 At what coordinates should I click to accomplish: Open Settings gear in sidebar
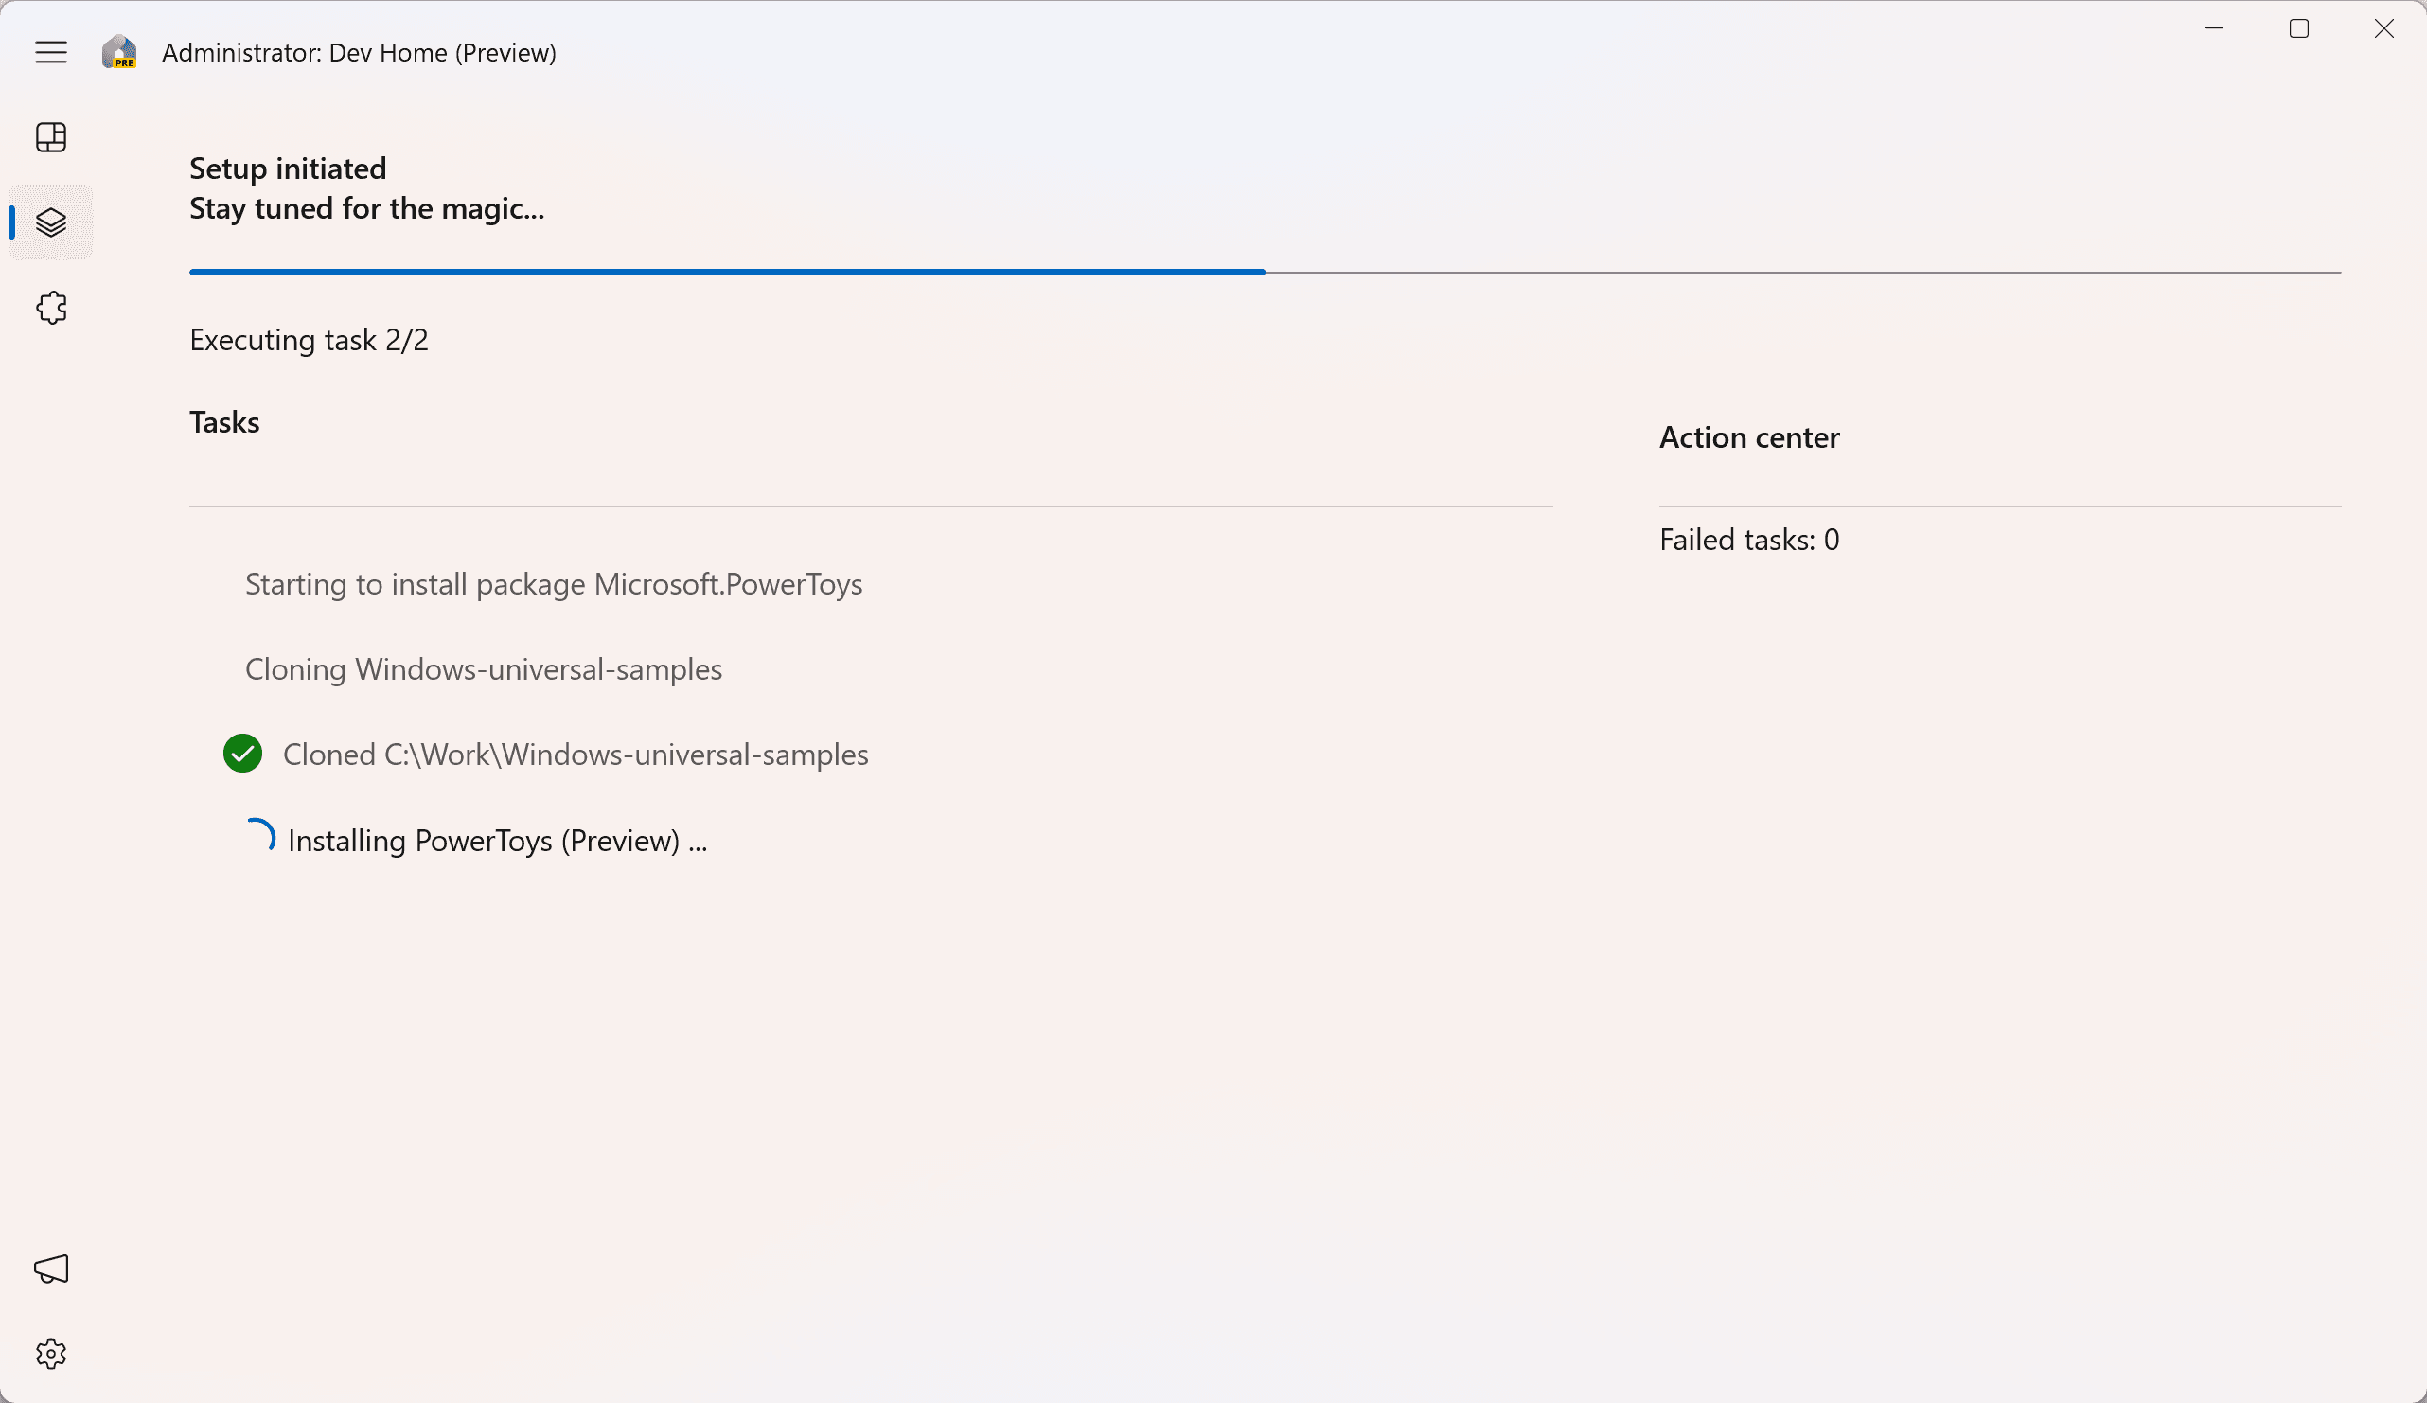(51, 1354)
